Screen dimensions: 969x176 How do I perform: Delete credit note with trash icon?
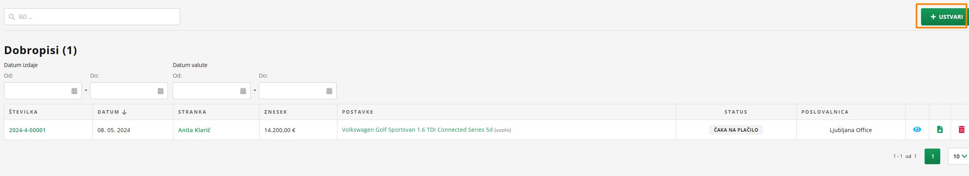pos(962,130)
